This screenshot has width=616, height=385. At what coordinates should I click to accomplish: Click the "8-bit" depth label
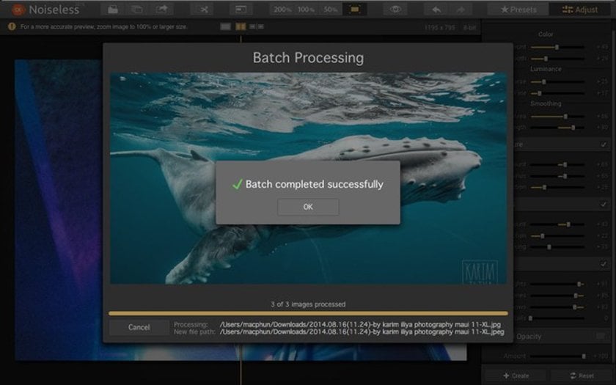[x=469, y=28]
